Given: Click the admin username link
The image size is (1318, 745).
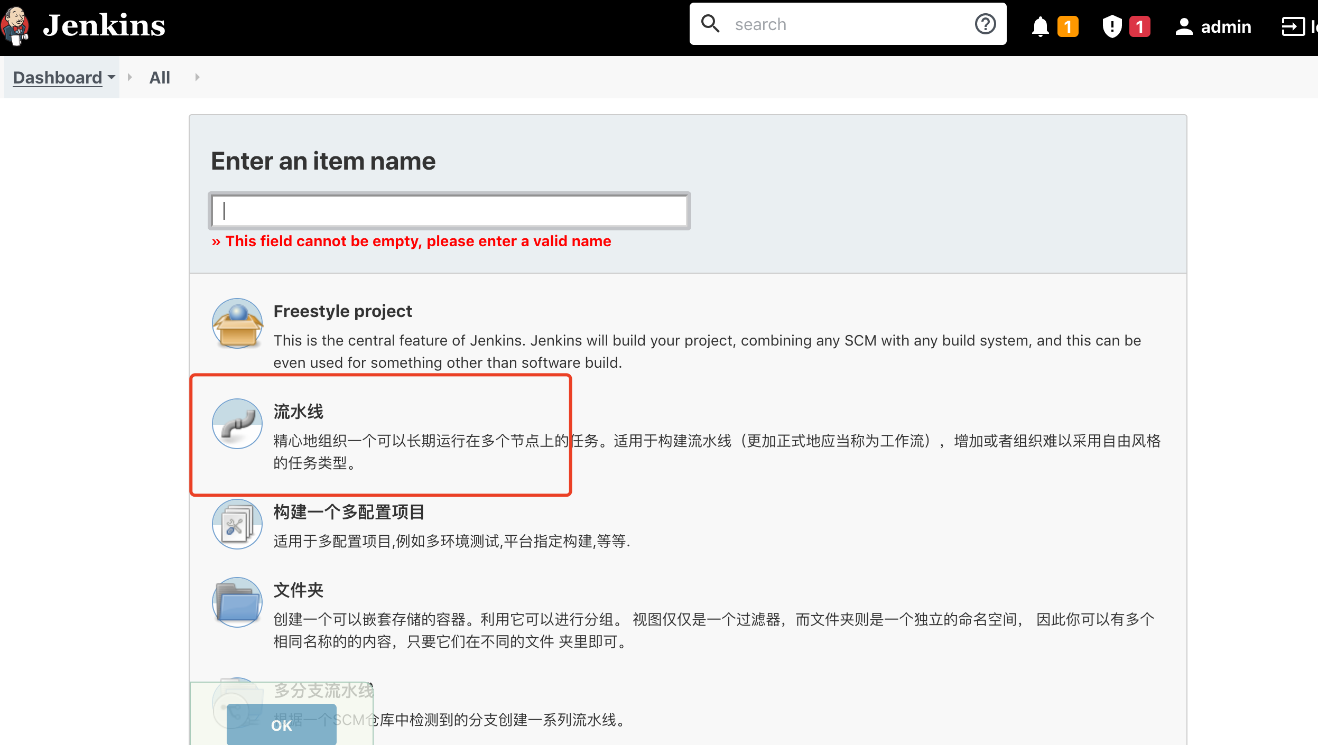Looking at the screenshot, I should (x=1226, y=26).
